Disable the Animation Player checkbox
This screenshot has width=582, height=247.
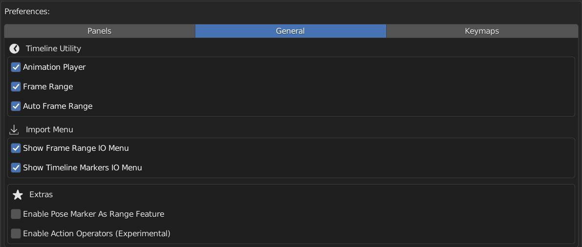(x=16, y=67)
